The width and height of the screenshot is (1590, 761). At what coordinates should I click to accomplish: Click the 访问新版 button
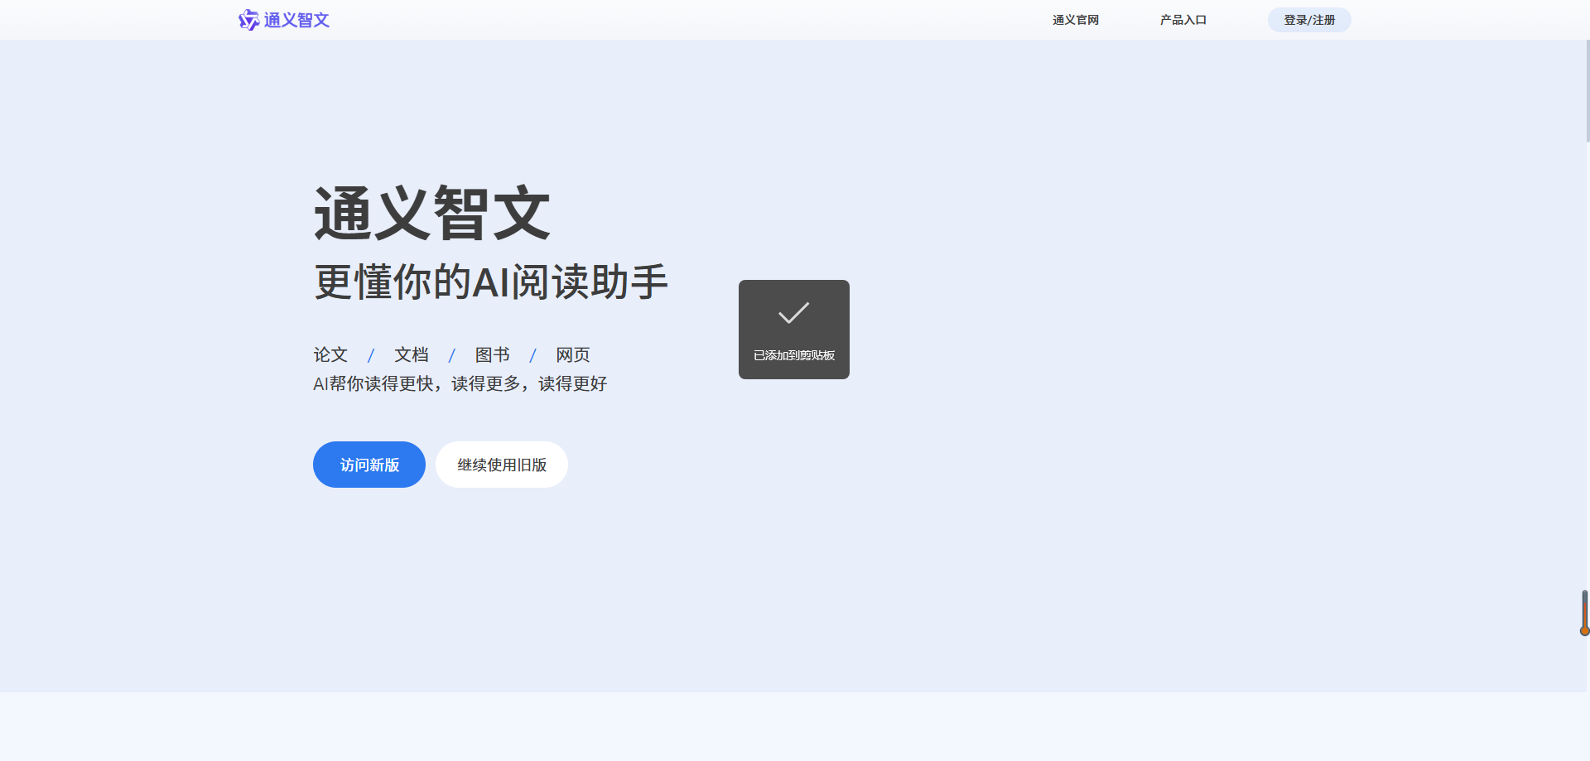[369, 465]
